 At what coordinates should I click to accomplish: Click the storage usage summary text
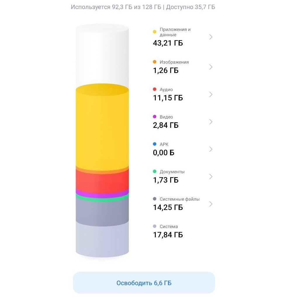143,7
